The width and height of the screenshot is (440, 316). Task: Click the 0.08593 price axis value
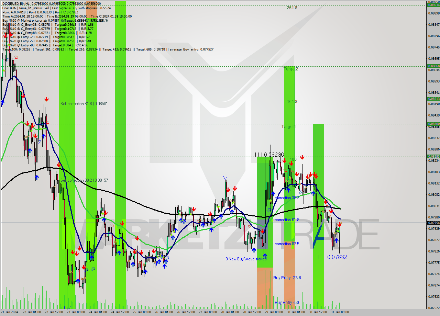pyautogui.click(x=434, y=81)
